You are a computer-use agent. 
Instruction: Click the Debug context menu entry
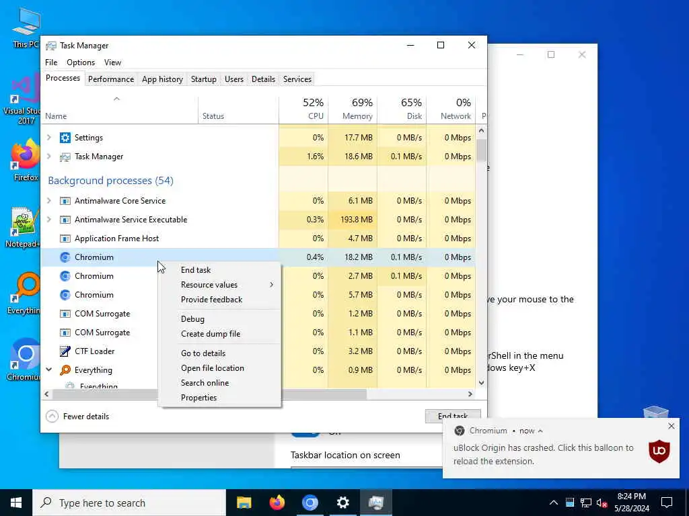219,319
